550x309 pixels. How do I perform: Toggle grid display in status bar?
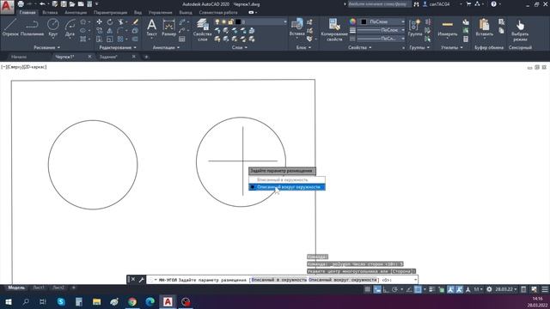[x=367, y=289]
